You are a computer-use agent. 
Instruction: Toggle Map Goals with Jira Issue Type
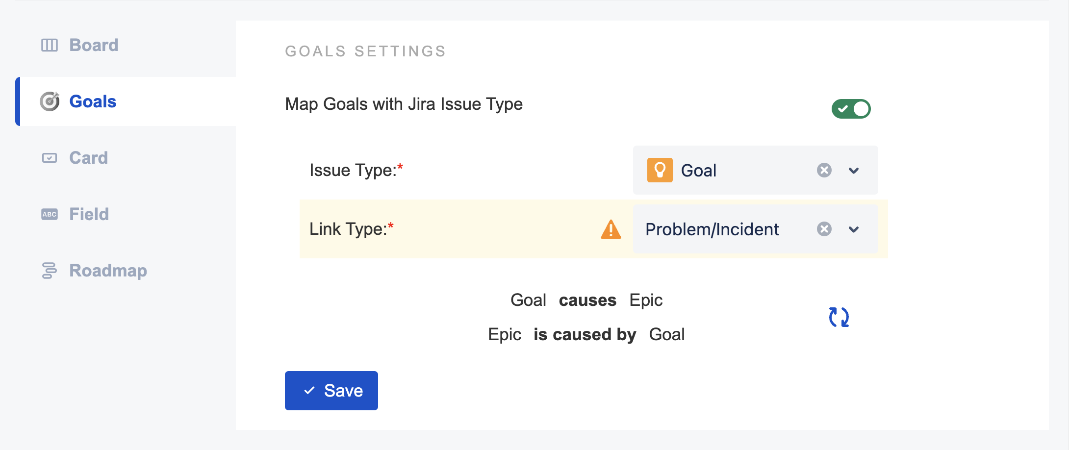[x=851, y=109]
